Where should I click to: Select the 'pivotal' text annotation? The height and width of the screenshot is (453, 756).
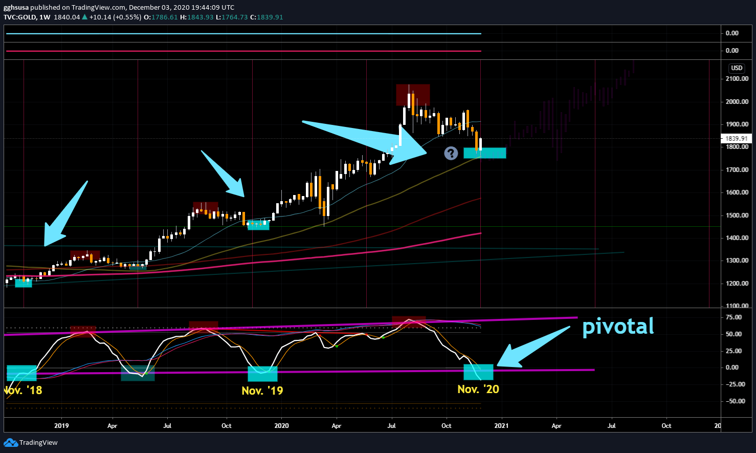click(618, 327)
